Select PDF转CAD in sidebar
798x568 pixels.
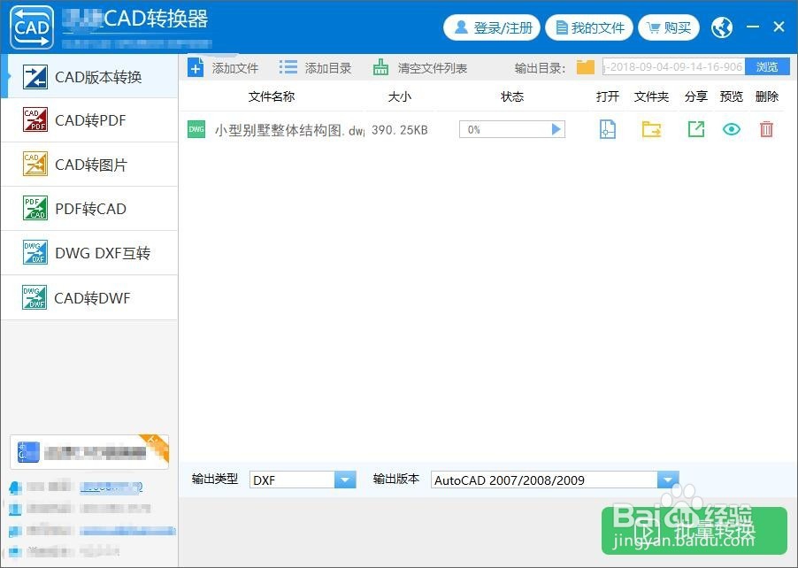89,209
